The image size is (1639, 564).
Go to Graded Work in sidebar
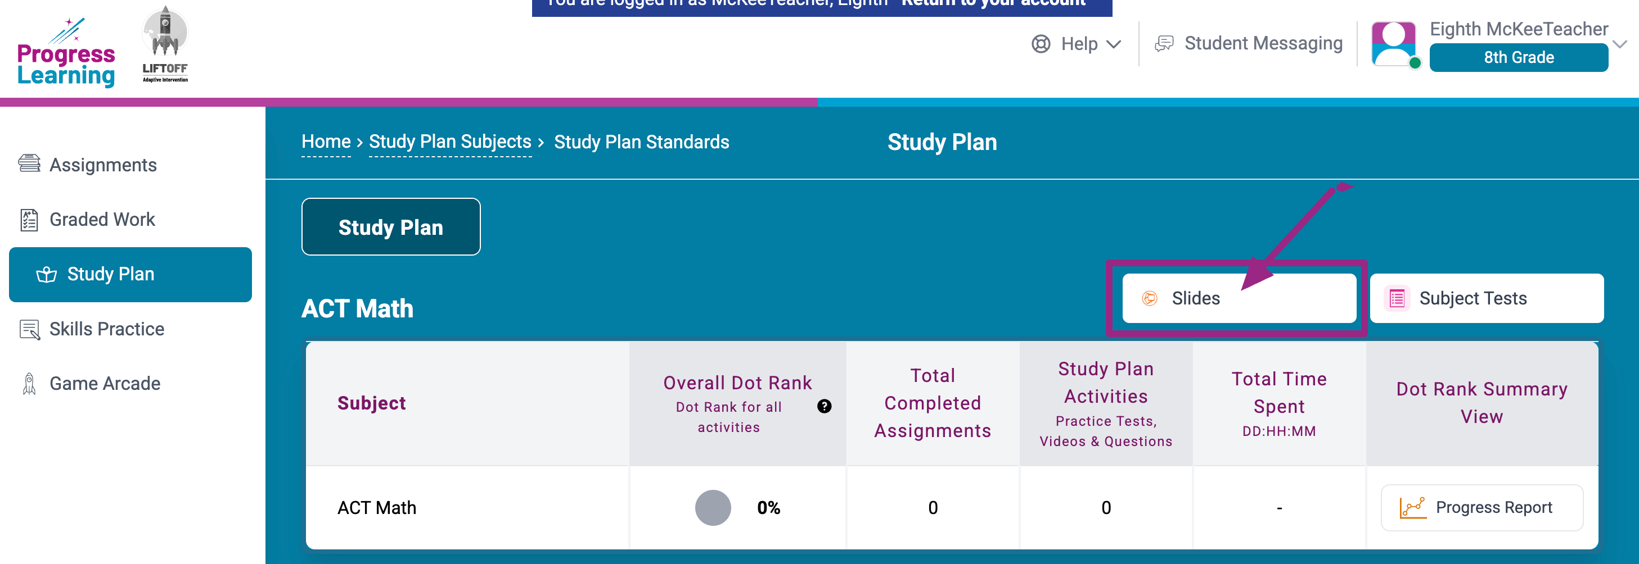click(102, 220)
